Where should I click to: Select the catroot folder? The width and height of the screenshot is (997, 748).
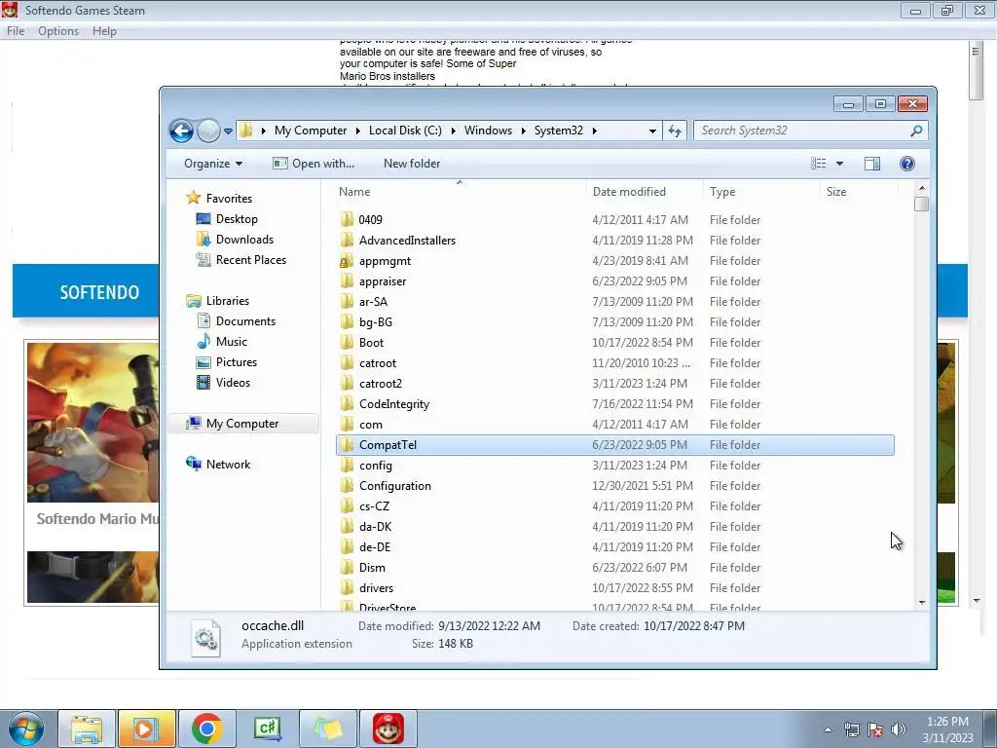click(x=615, y=363)
